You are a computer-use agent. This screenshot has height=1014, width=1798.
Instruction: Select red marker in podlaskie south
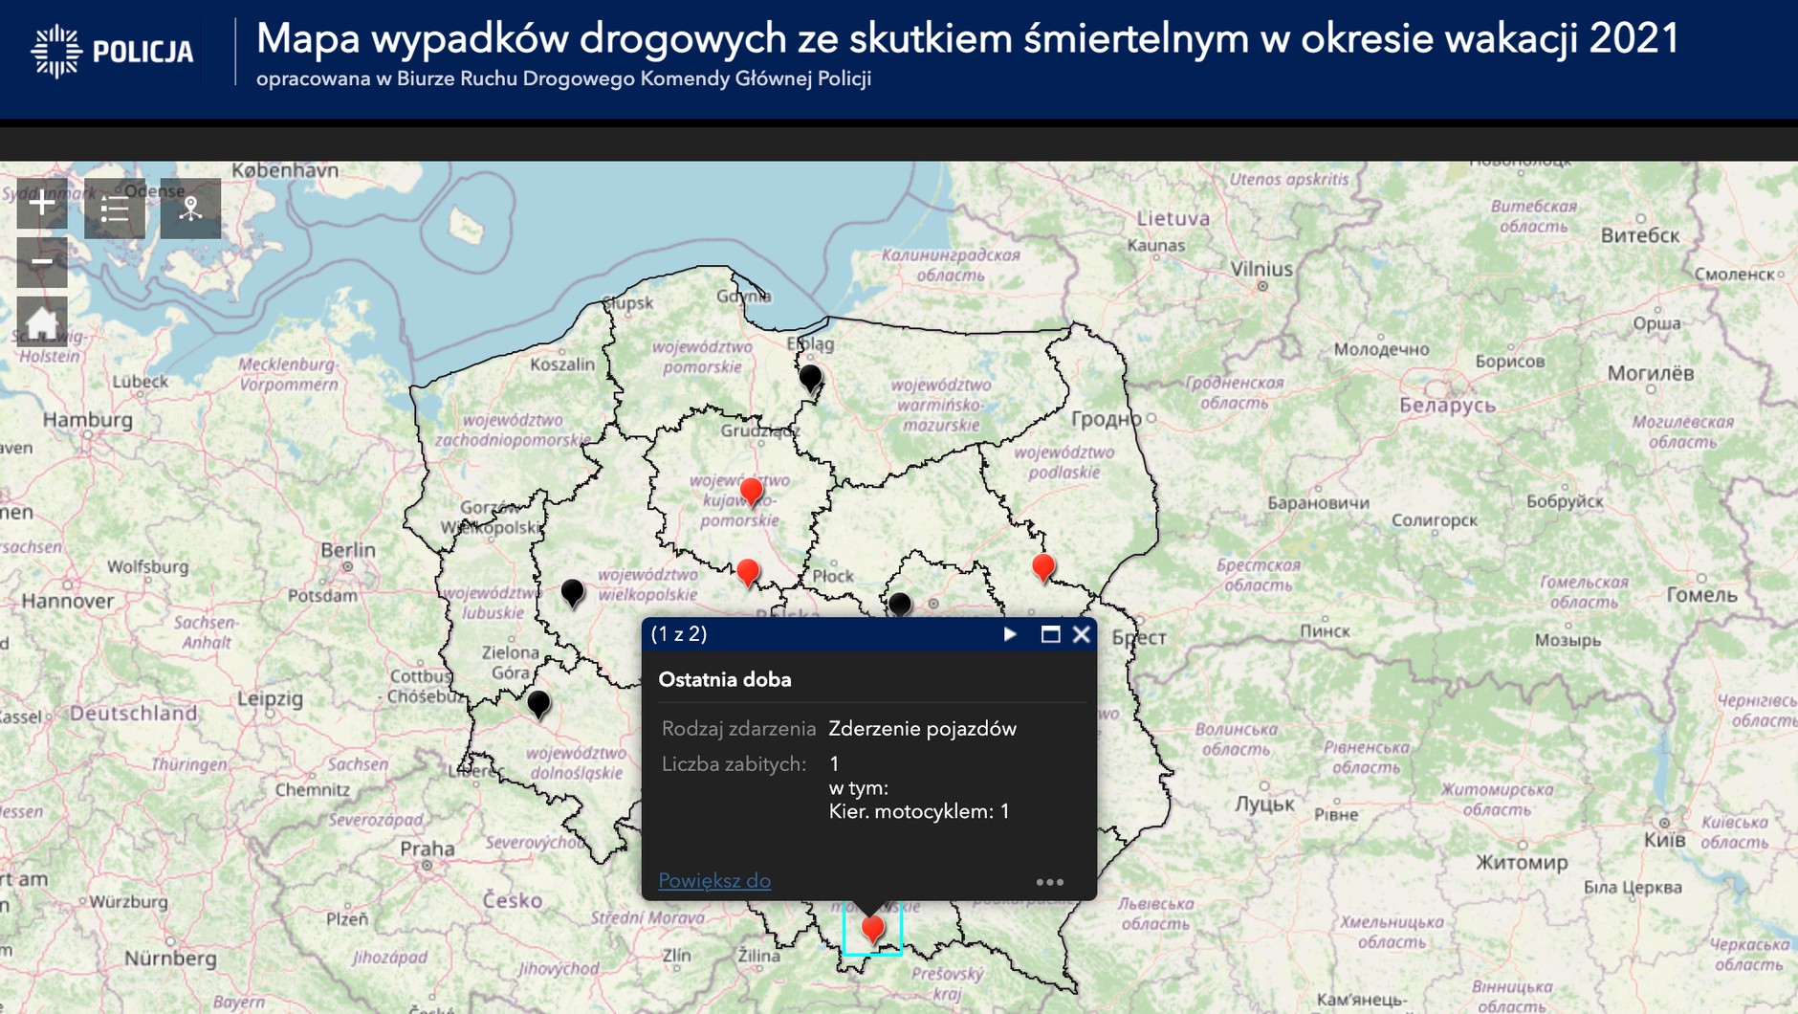1043,568
